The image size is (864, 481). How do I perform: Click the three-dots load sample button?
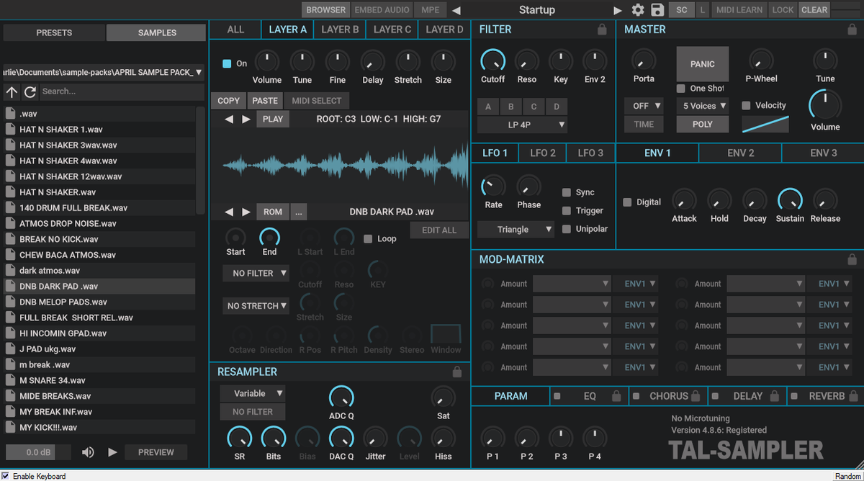(298, 212)
